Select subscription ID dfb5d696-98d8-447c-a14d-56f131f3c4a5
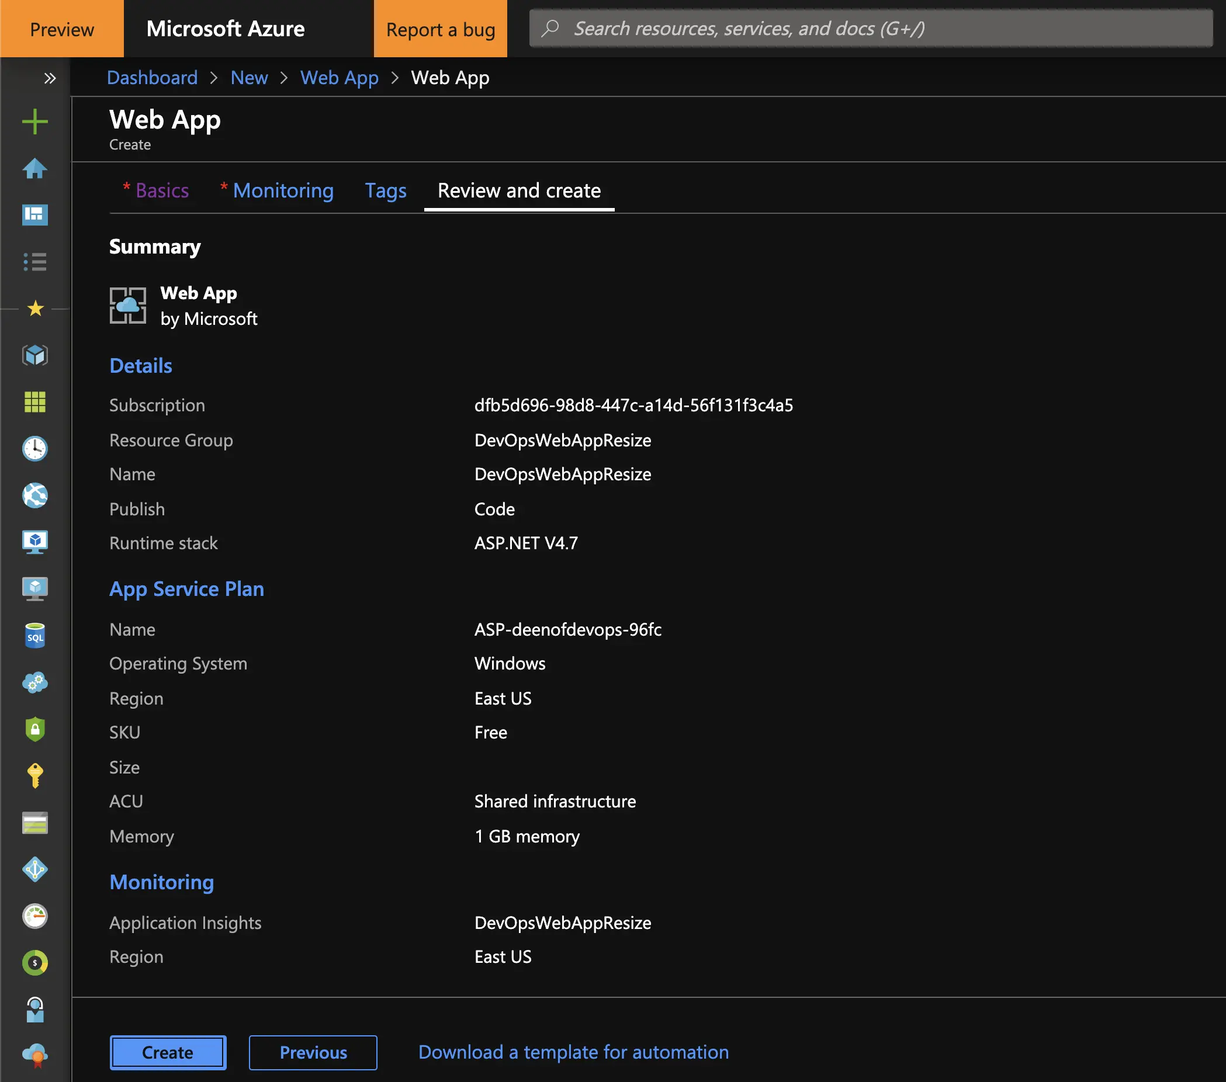Screen dimensions: 1226x1082 click(634, 405)
